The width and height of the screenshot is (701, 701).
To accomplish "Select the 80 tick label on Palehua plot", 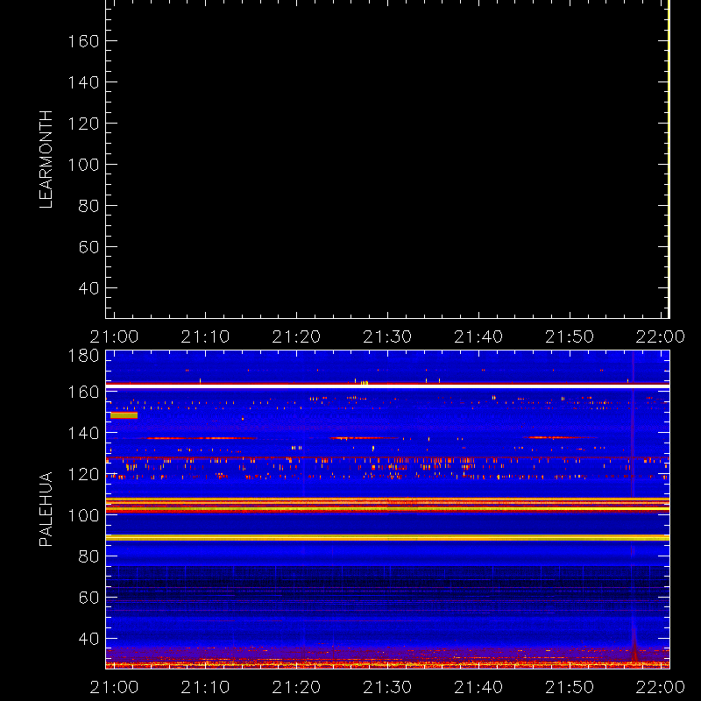I will (x=89, y=556).
